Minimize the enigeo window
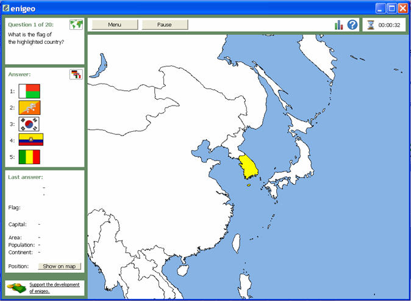 (x=381, y=9)
